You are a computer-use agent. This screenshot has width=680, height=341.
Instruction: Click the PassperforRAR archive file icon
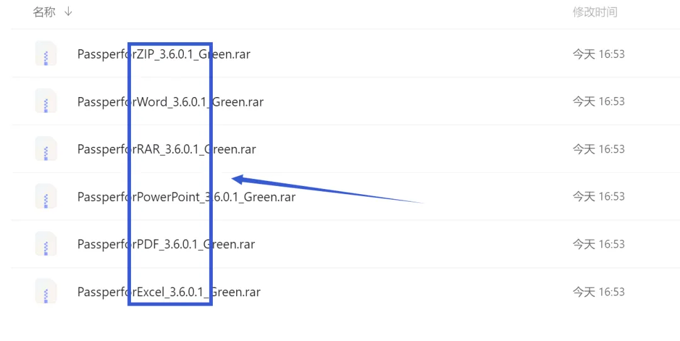[46, 149]
